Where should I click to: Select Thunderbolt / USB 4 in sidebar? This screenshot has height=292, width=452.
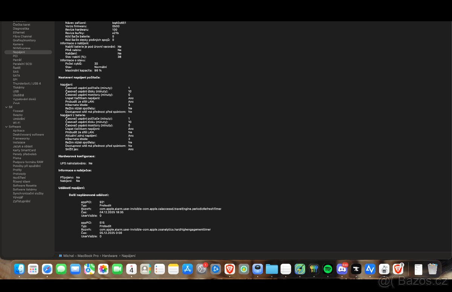pos(27,84)
